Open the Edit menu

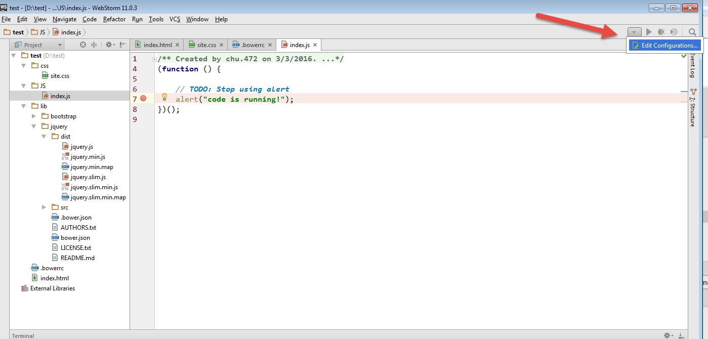coord(22,19)
